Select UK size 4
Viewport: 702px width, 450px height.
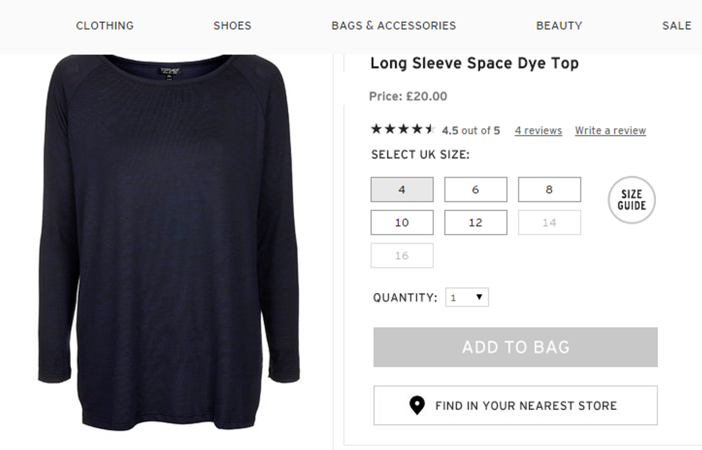(402, 190)
